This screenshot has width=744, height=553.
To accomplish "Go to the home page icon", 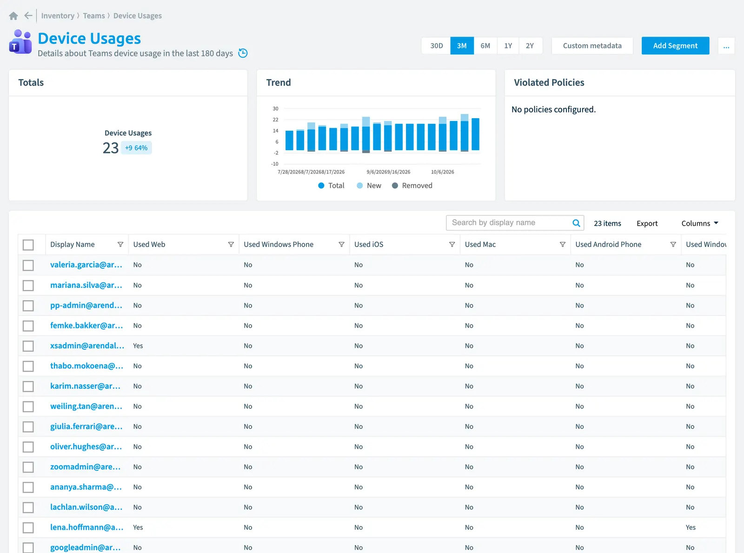I will pyautogui.click(x=13, y=16).
